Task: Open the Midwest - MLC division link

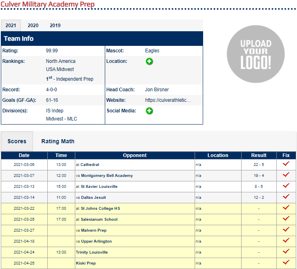Action: coord(62,119)
